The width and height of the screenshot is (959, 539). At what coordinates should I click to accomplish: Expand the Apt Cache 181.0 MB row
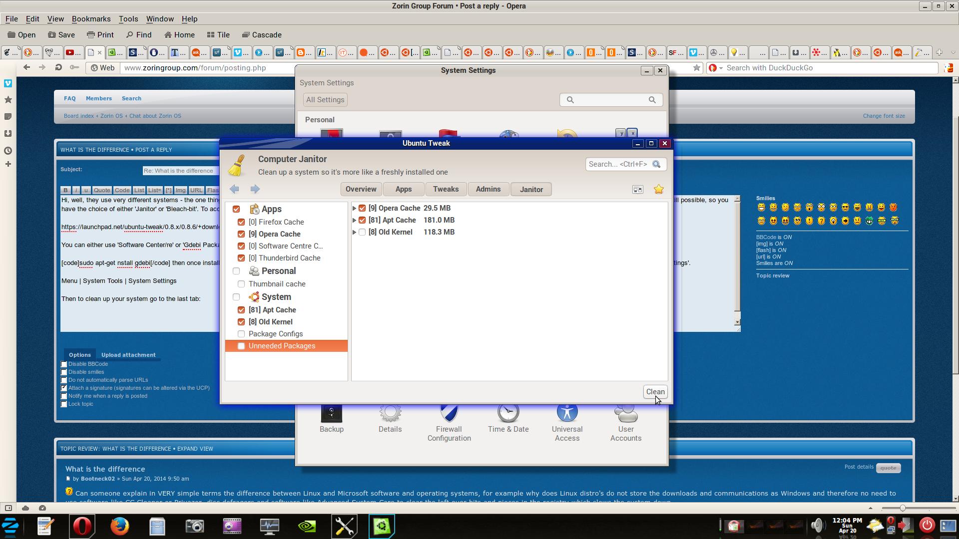tap(354, 220)
